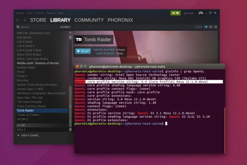Open the Steam menu

click(x=20, y=13)
